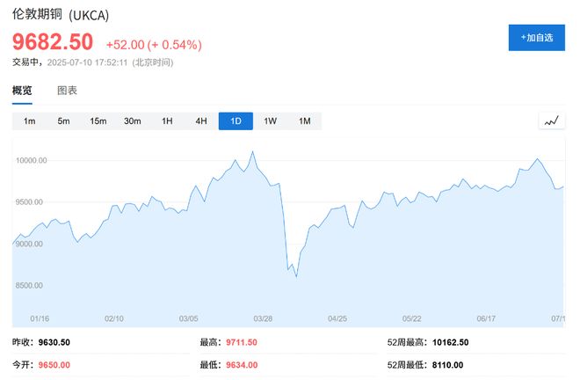Choose the 1H interval
This screenshot has height=380, width=580.
coord(167,121)
